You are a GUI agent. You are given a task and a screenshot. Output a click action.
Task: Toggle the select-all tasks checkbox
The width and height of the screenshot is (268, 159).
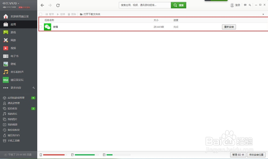41,14
